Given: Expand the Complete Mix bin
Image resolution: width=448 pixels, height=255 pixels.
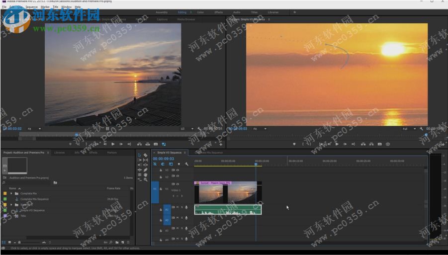Looking at the screenshot, I should (x=11, y=193).
